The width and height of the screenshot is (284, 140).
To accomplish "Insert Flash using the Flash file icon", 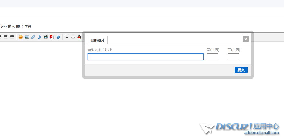I will click(52, 37).
